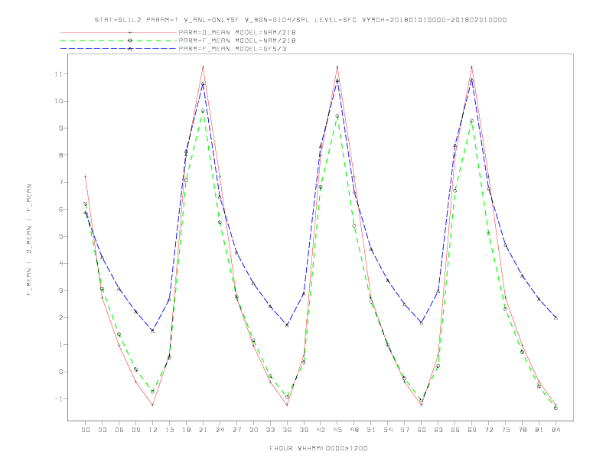Click x-axis tick label 78
This screenshot has height=468, width=606.
click(522, 430)
